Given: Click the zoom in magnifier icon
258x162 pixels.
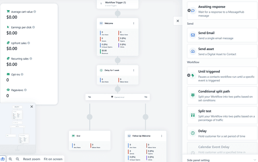Looking at the screenshot, I should pyautogui.click(x=10, y=159).
